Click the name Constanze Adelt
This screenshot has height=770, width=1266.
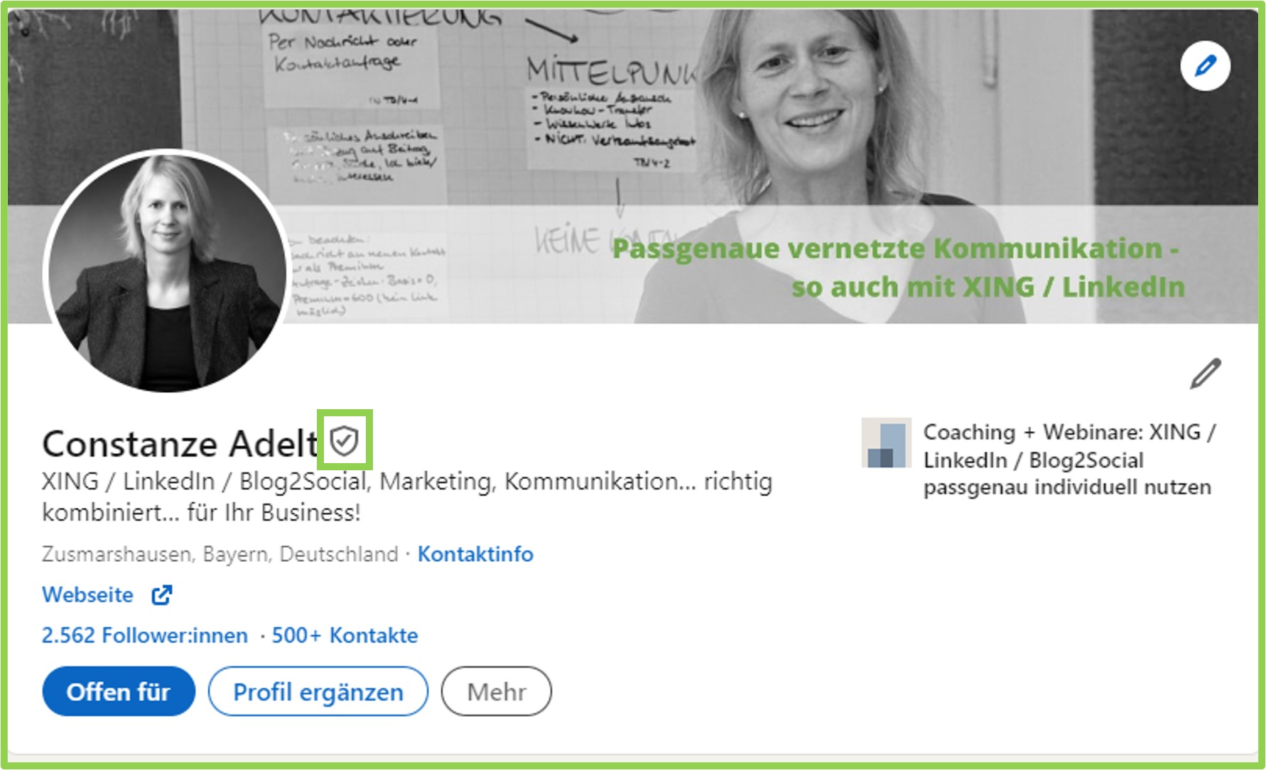(x=180, y=444)
